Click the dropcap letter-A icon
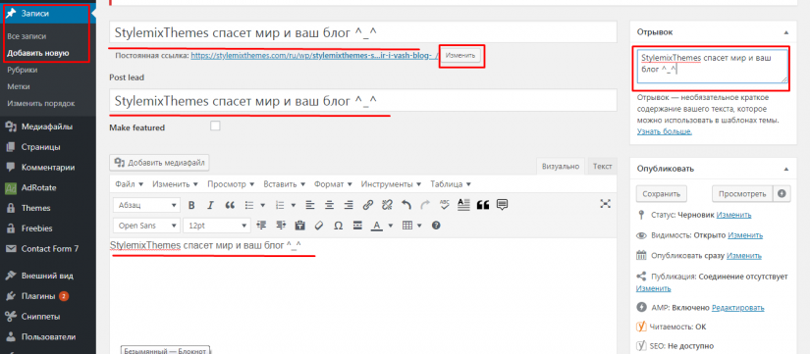Image resolution: width=810 pixels, height=354 pixels. coord(463,205)
